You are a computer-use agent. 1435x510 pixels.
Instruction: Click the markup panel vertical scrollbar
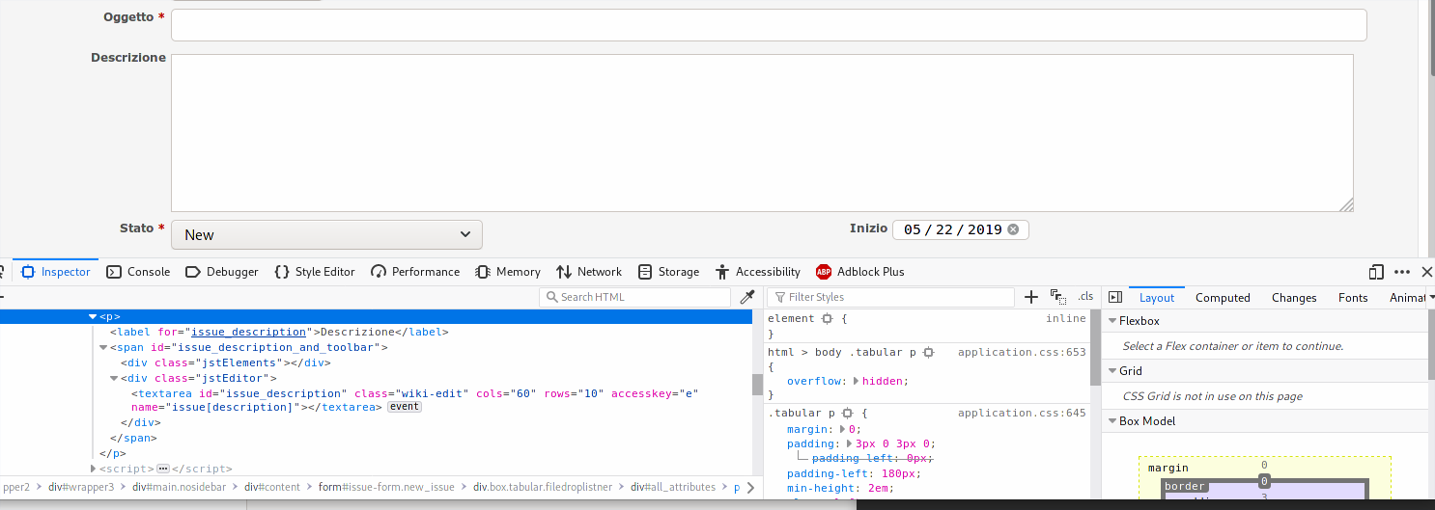pos(757,386)
